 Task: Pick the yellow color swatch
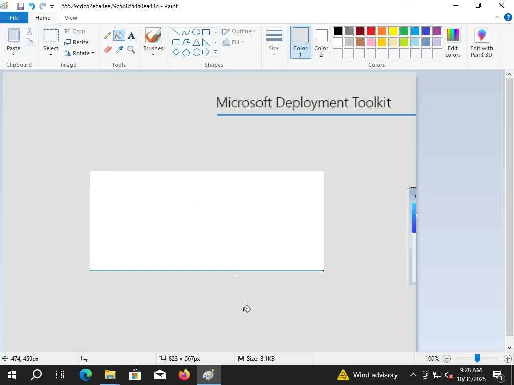393,31
